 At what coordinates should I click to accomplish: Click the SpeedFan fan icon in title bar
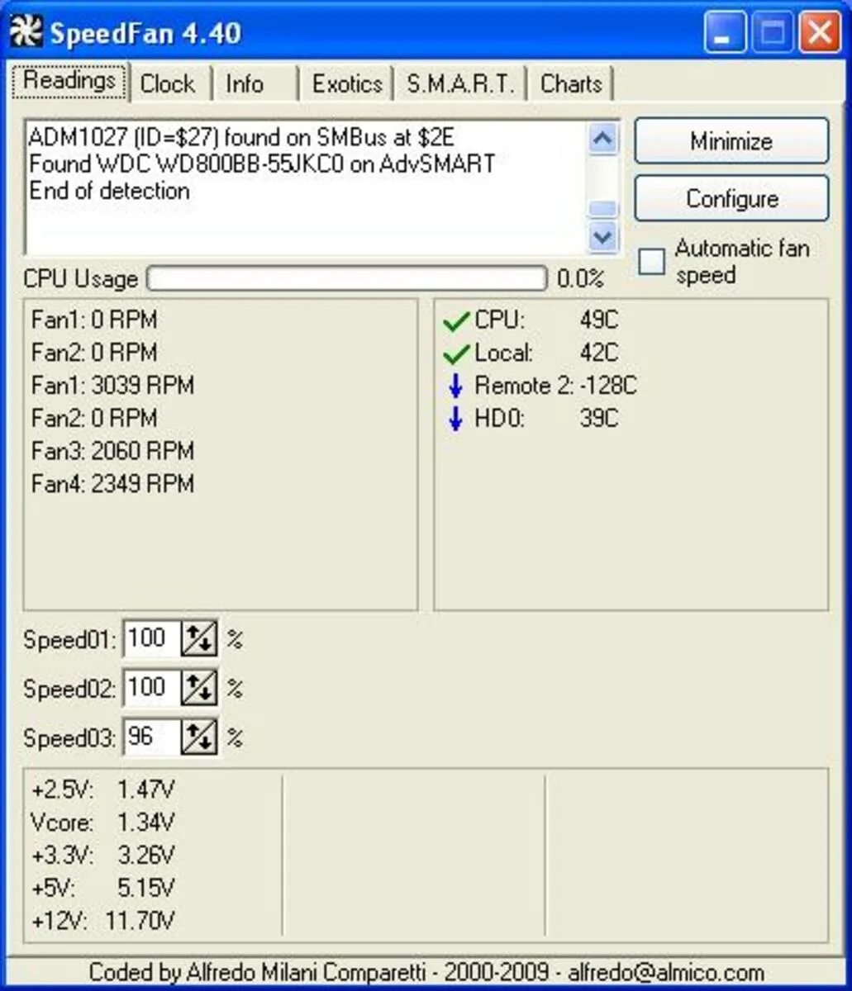26,34
